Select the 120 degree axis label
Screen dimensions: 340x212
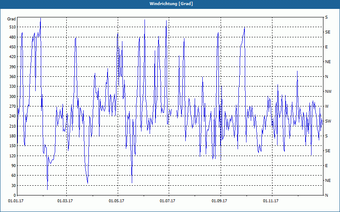(13, 156)
